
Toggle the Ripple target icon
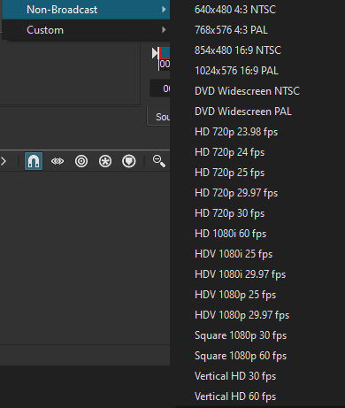click(x=81, y=161)
